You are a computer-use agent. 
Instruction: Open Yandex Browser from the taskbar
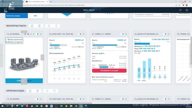46,106
